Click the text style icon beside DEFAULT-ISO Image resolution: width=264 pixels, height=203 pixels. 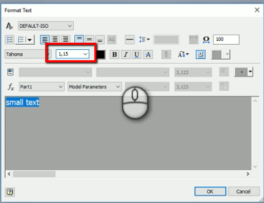[x=10, y=26]
